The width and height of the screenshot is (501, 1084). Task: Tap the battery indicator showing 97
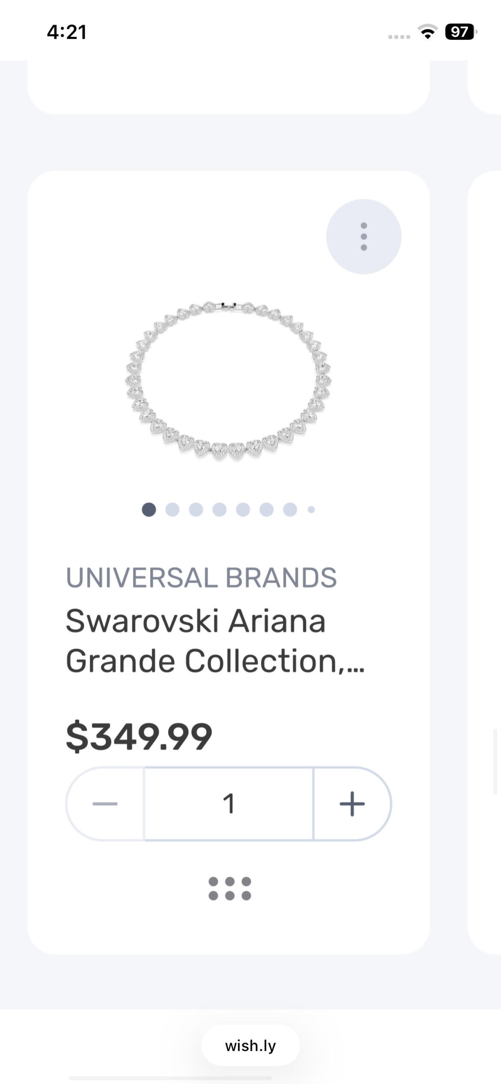coord(460,32)
